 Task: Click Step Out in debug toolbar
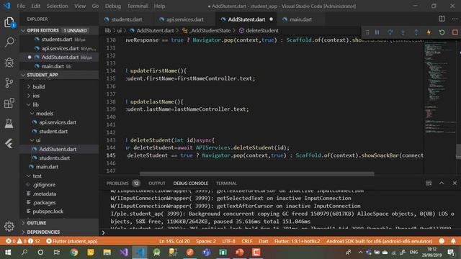click(416, 32)
